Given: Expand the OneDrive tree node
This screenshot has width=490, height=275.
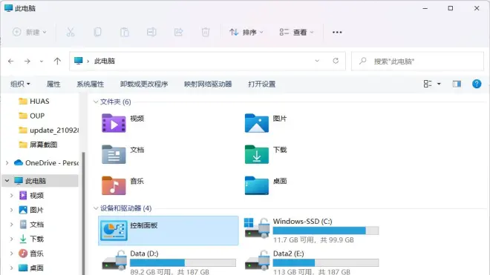Looking at the screenshot, I should 7,162.
